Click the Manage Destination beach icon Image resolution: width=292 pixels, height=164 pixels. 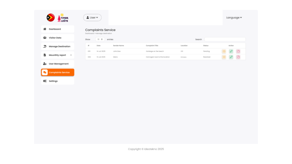(45, 46)
